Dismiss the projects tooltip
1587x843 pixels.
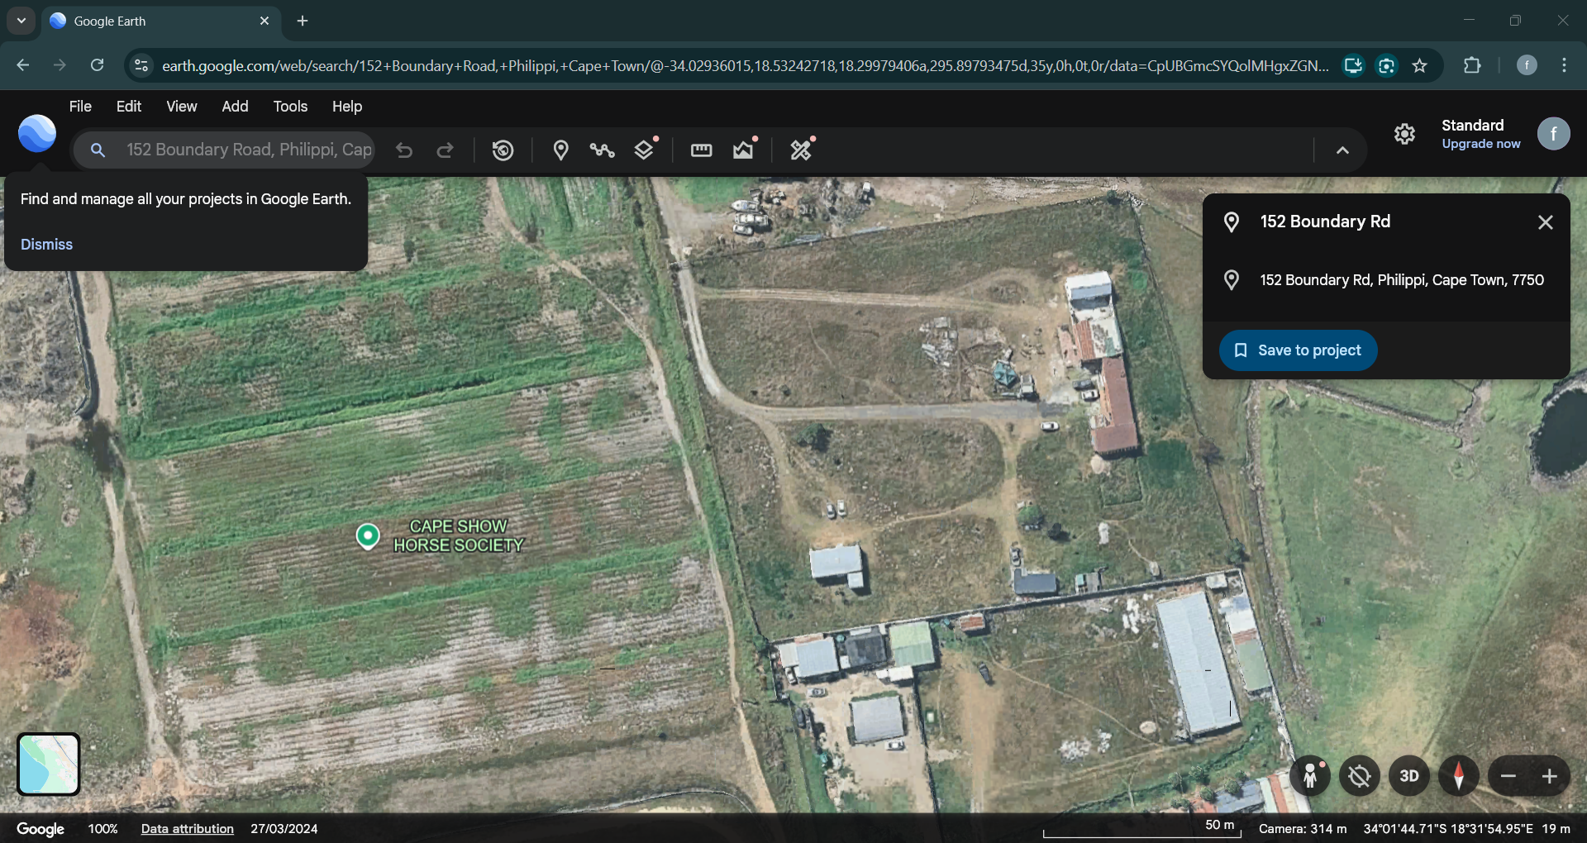point(46,245)
